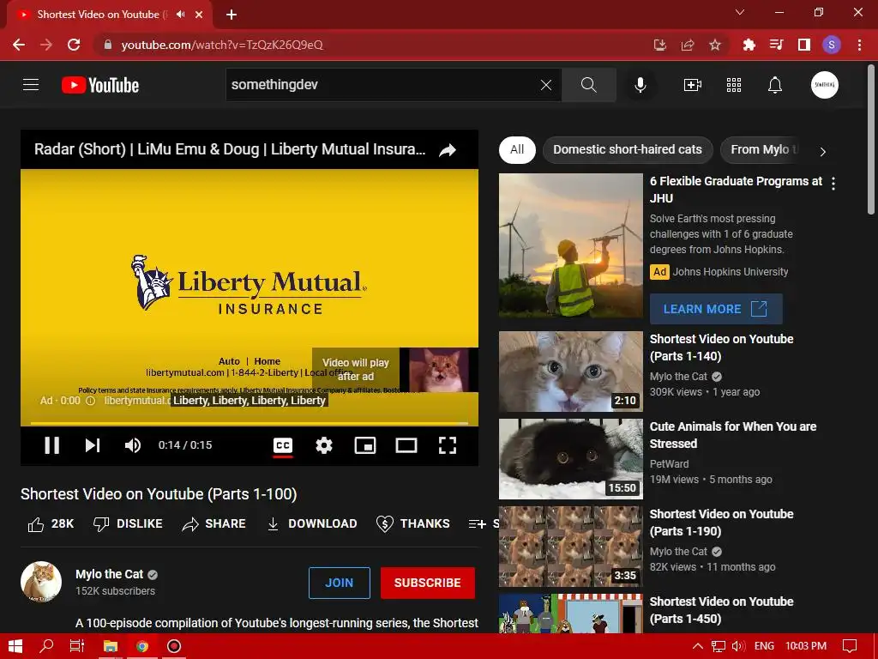Open the YouTube hamburger guide menu

click(31, 85)
